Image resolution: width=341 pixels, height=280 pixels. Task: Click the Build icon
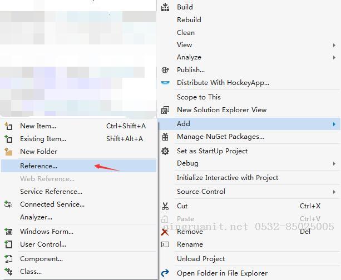(165, 7)
